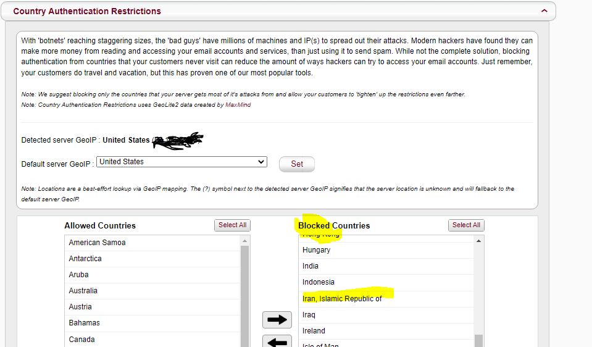Pick Iran, Islamic Republic of entry

[x=342, y=299]
